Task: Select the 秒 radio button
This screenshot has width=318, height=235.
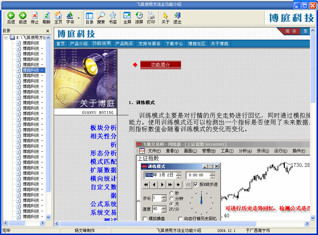Action: tap(172, 193)
